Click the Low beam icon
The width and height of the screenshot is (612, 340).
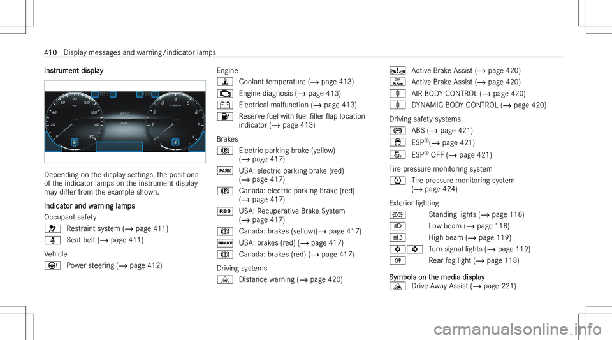[x=397, y=226]
